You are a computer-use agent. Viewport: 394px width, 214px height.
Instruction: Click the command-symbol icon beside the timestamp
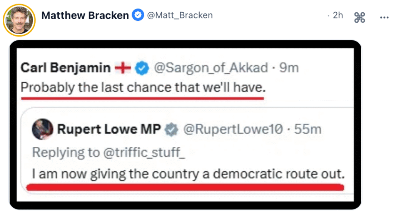tap(359, 17)
